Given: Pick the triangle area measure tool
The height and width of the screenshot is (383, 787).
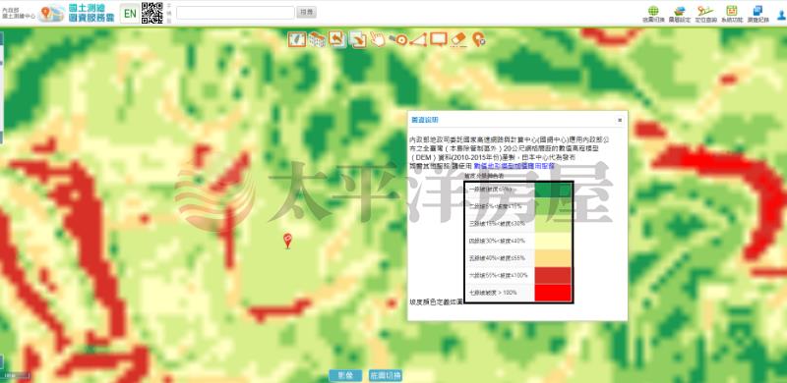Looking at the screenshot, I should pos(417,39).
